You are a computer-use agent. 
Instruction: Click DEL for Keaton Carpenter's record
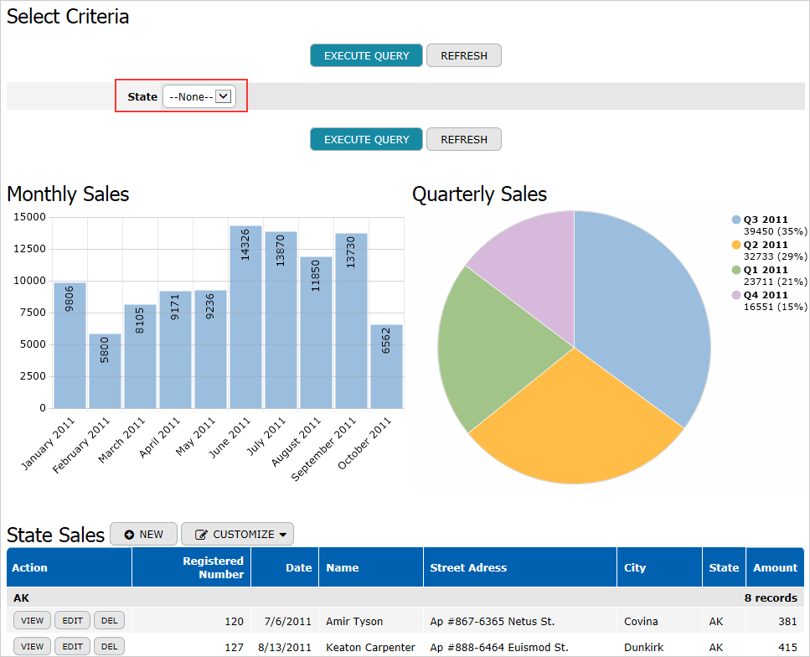109,646
